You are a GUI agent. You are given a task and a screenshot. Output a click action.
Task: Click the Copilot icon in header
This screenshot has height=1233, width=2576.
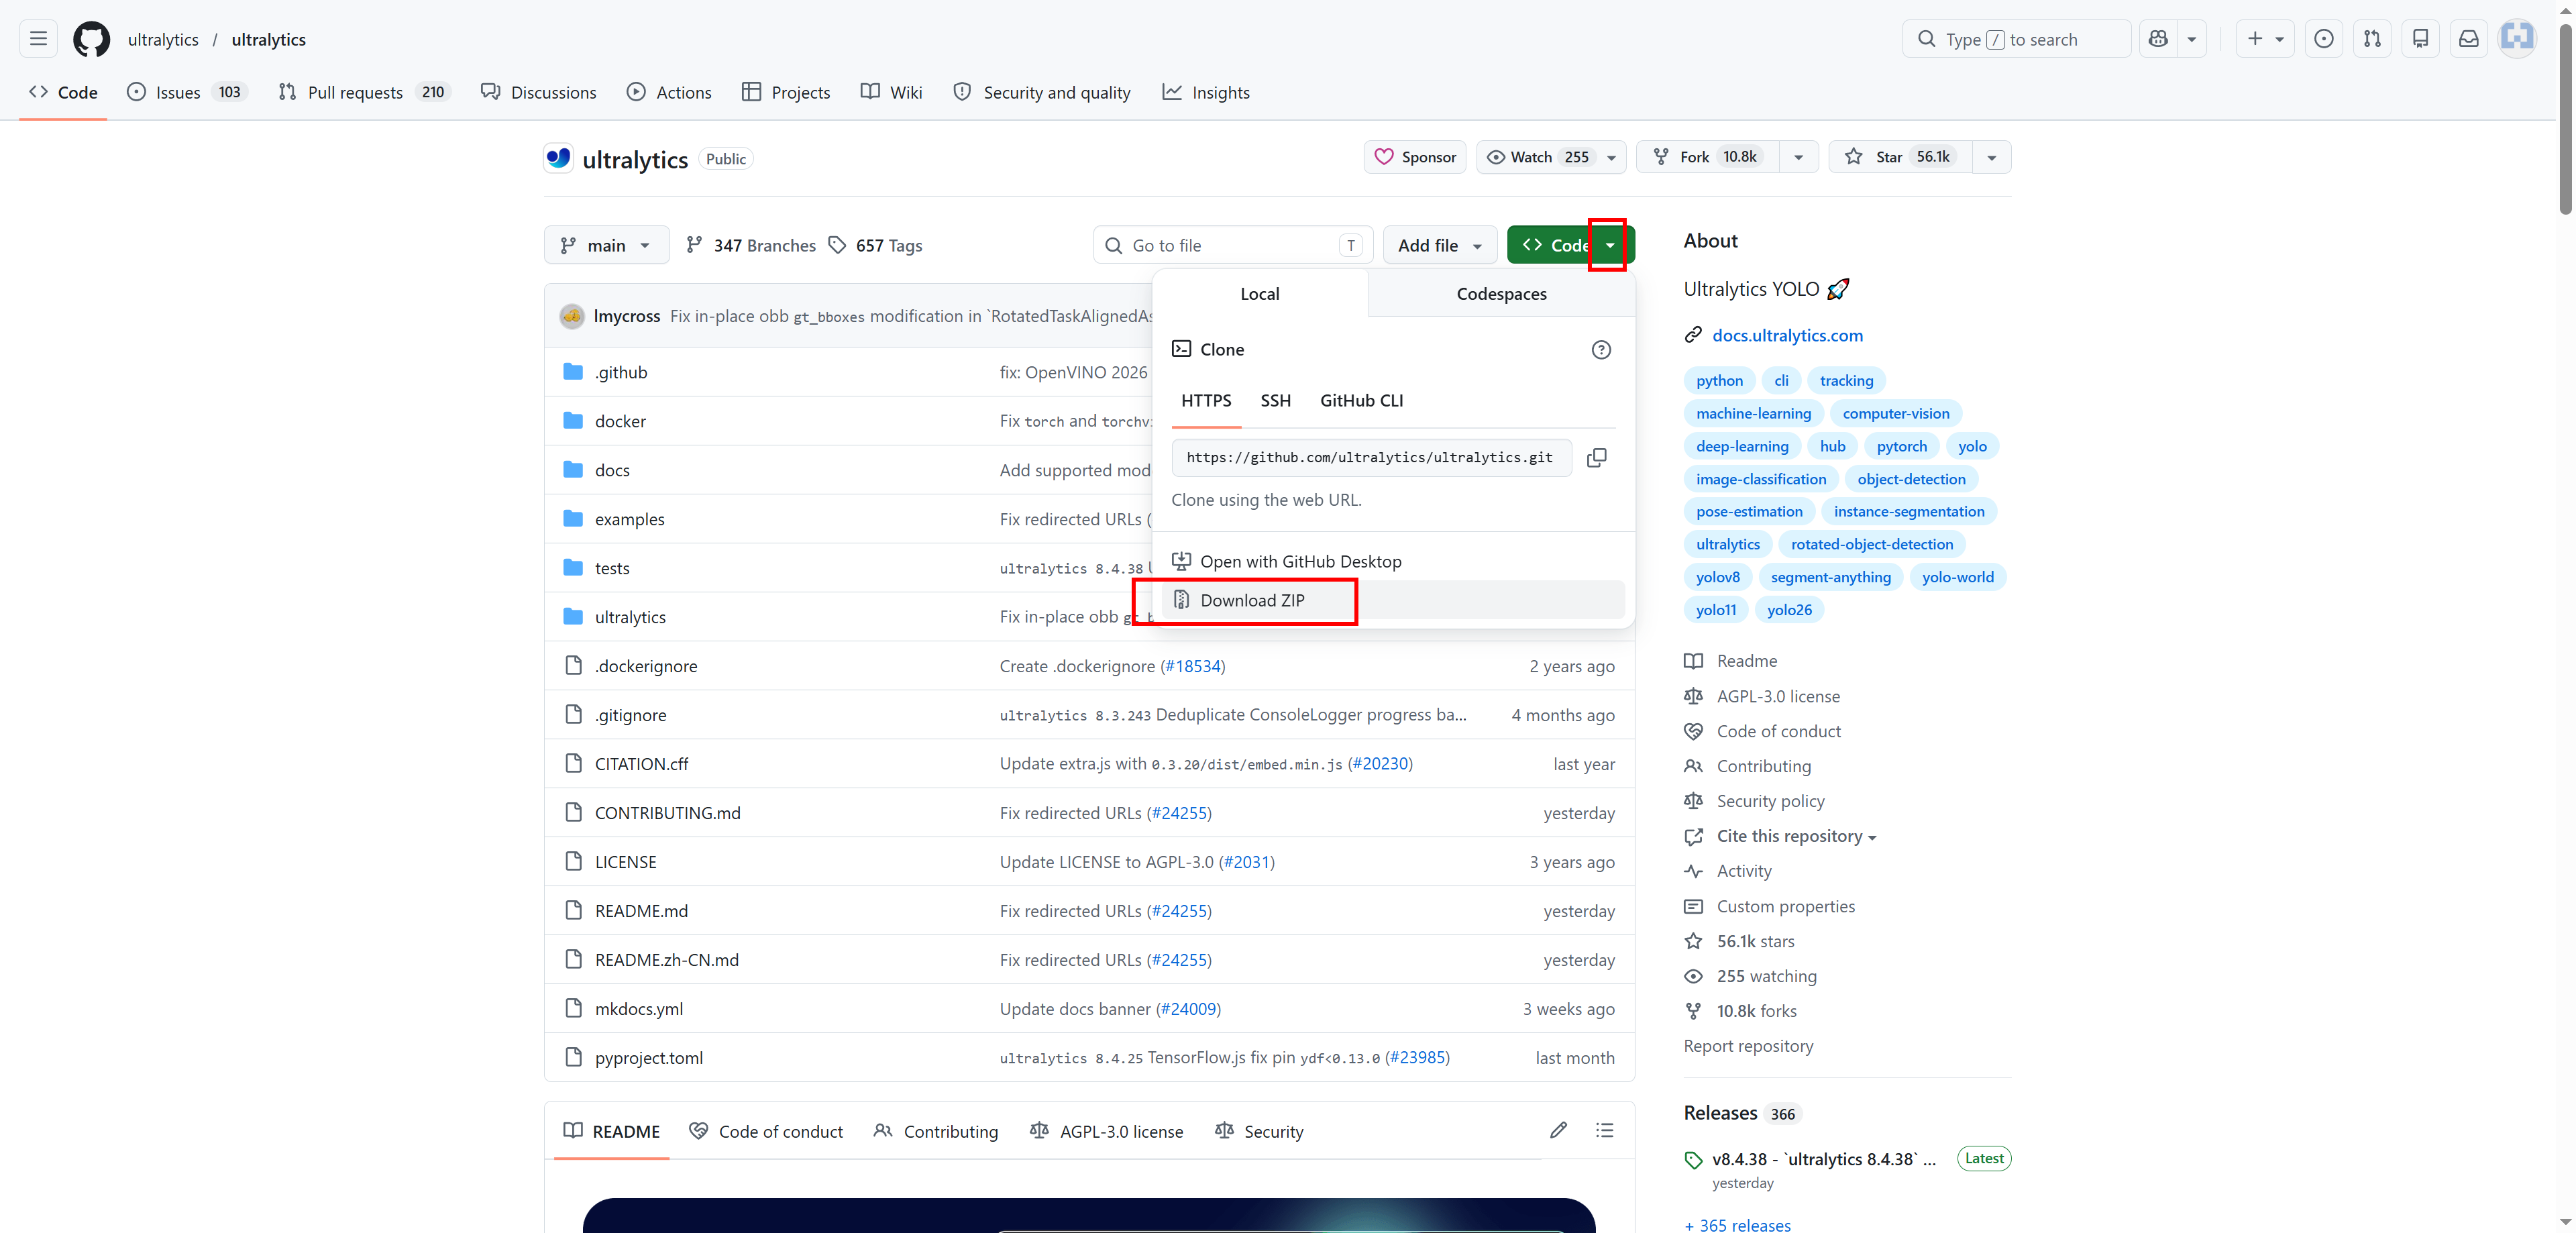pyautogui.click(x=2158, y=39)
